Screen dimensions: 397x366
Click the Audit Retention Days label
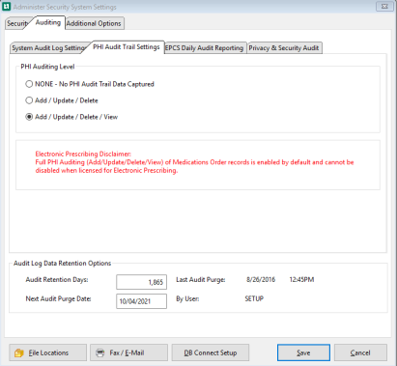tap(57, 279)
